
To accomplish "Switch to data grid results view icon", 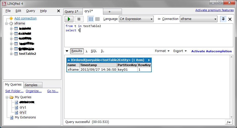I will 97,19.
